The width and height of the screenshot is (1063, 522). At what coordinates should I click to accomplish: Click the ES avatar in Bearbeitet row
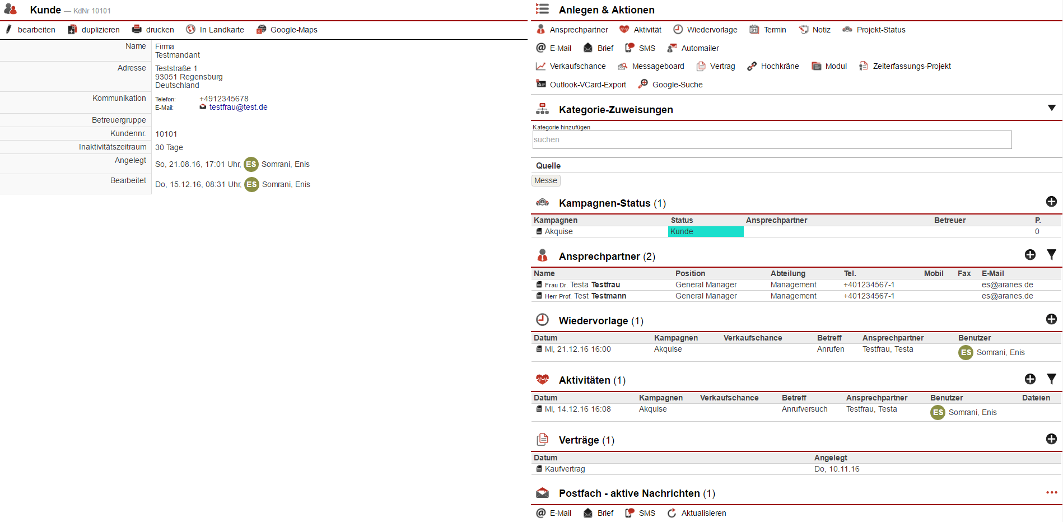[251, 184]
